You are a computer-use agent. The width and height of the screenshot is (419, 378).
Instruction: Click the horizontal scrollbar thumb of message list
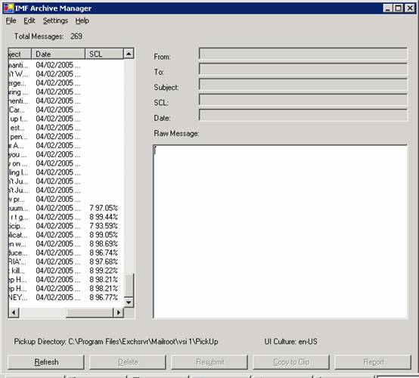tap(89, 312)
